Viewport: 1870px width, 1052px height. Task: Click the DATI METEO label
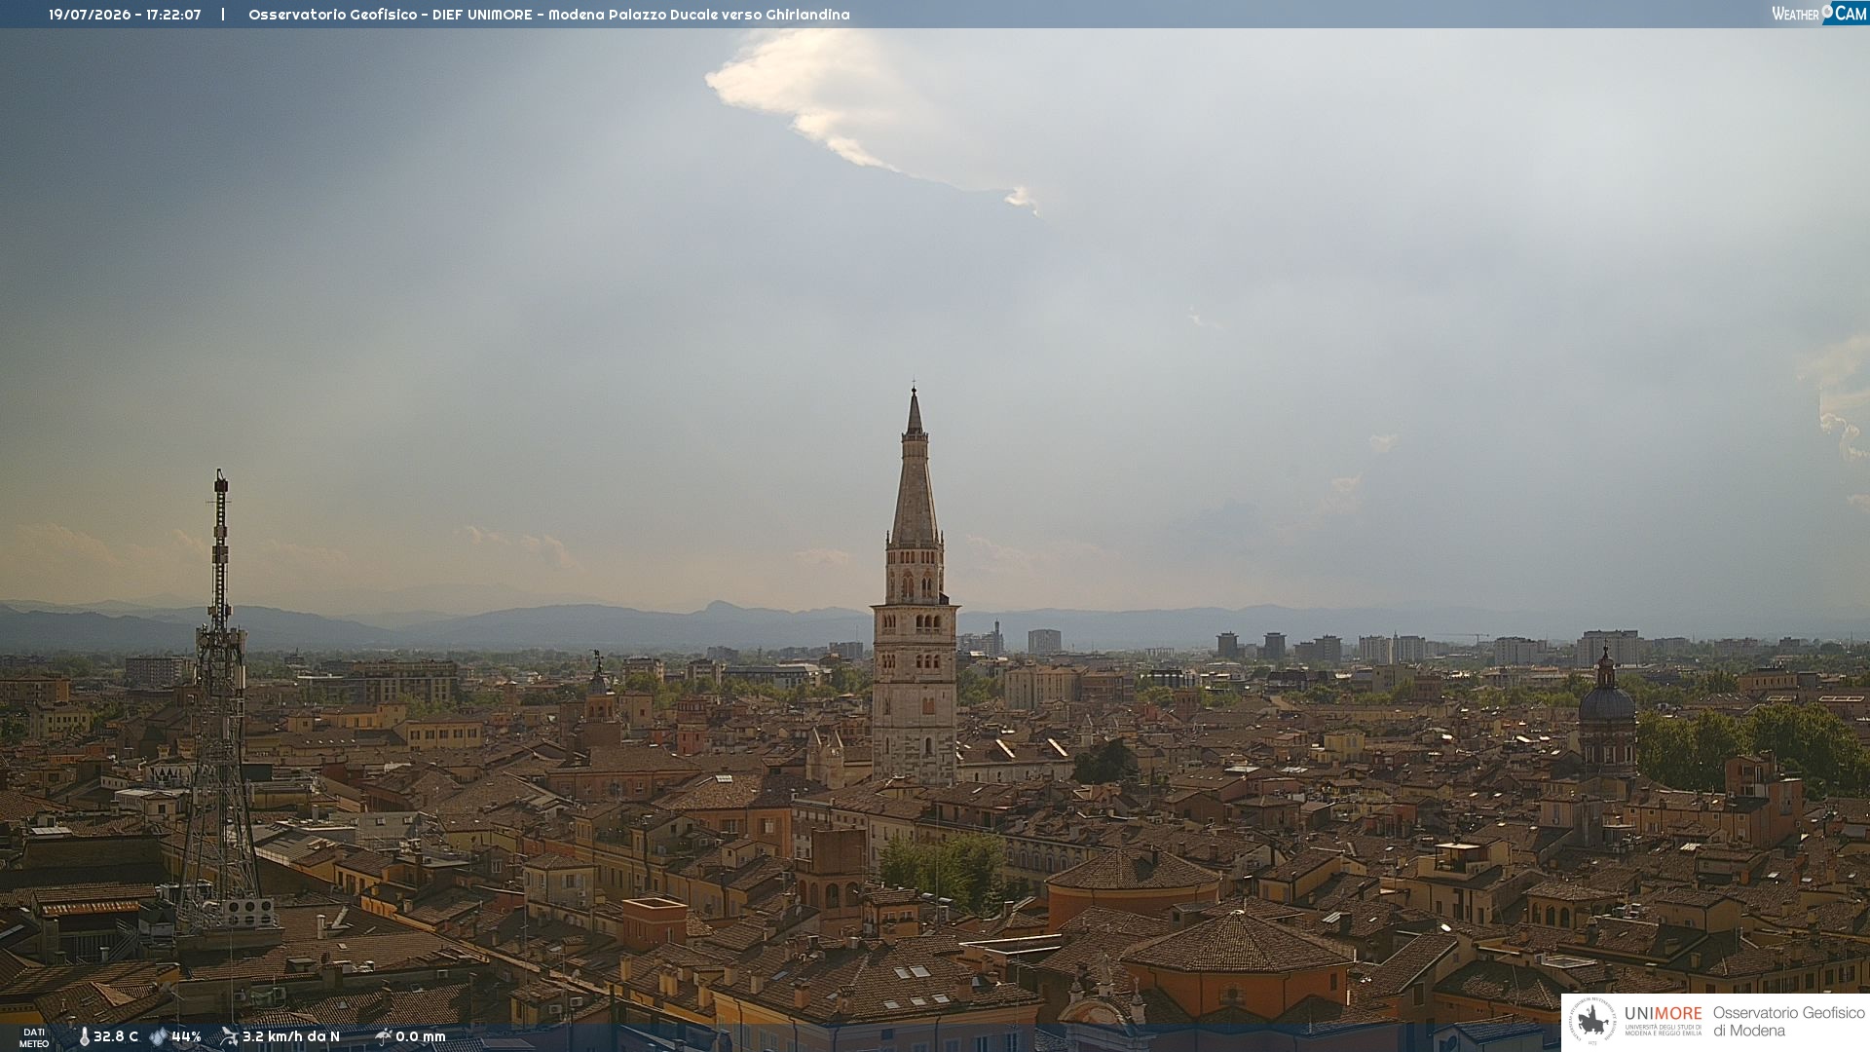coord(34,1038)
